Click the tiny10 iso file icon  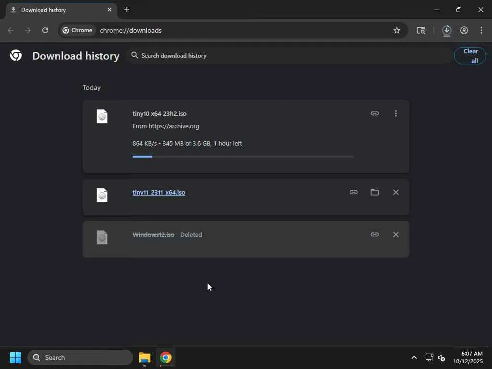pos(102,116)
